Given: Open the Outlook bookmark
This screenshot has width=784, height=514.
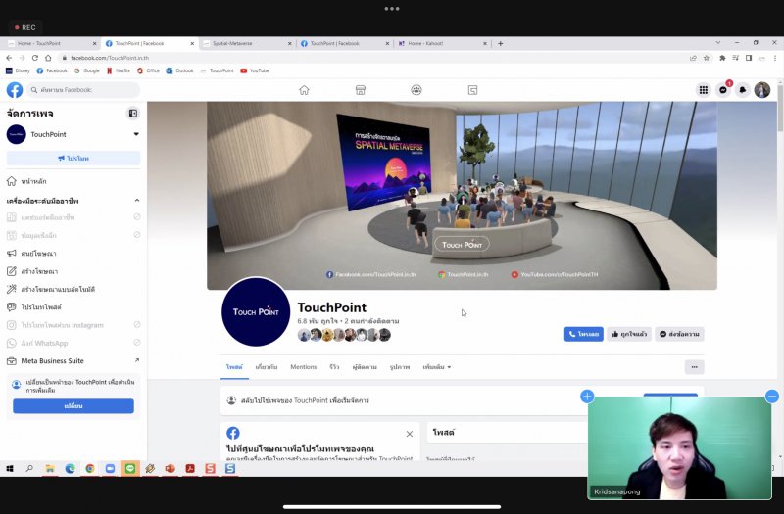Looking at the screenshot, I should point(179,70).
